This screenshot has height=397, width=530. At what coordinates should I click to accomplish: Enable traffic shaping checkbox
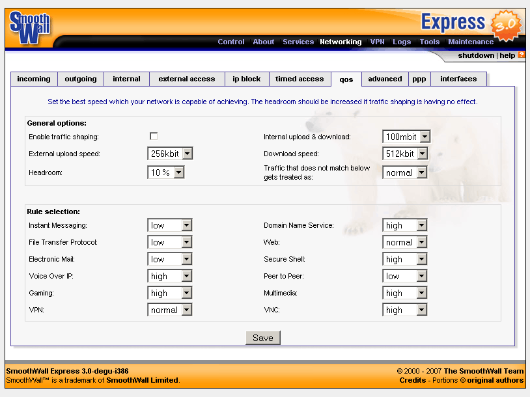[154, 136]
